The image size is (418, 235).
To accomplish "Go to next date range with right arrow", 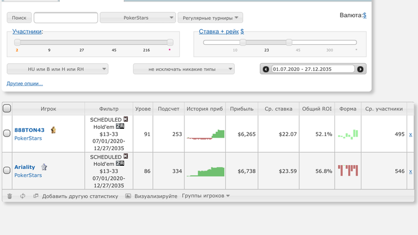I will tap(360, 69).
